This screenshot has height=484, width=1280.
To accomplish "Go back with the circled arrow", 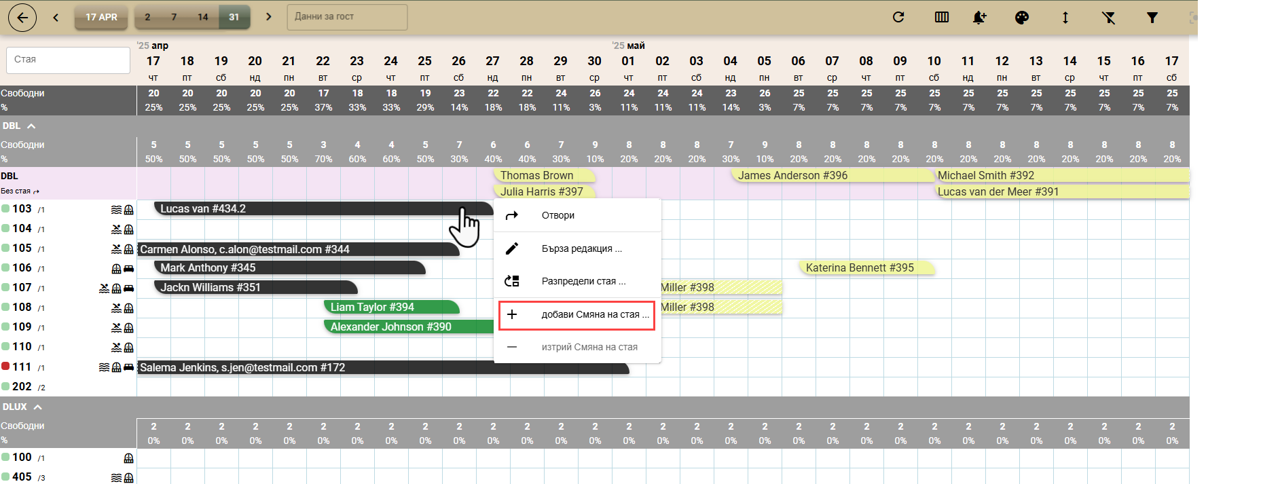I will coord(22,18).
